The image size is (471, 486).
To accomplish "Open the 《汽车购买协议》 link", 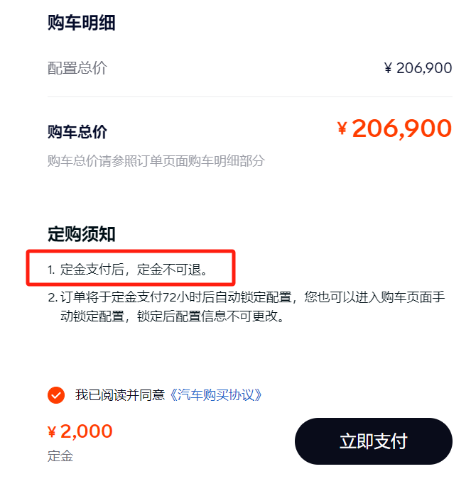I will click(x=216, y=395).
